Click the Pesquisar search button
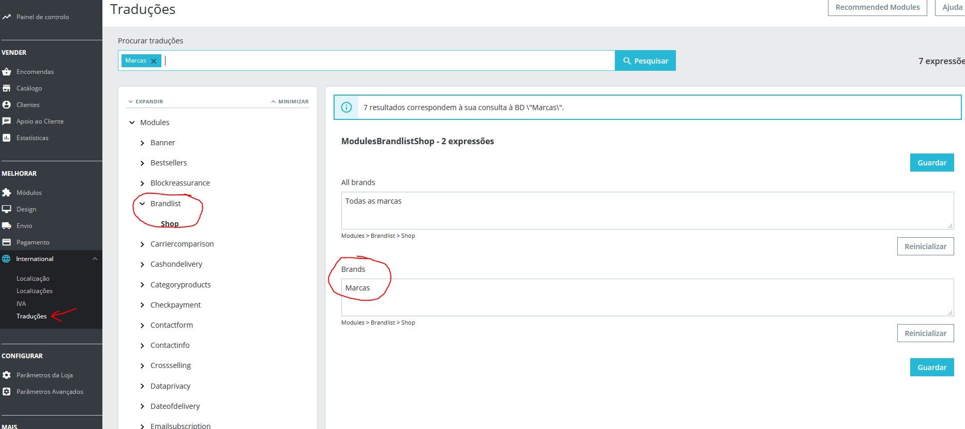 (645, 60)
